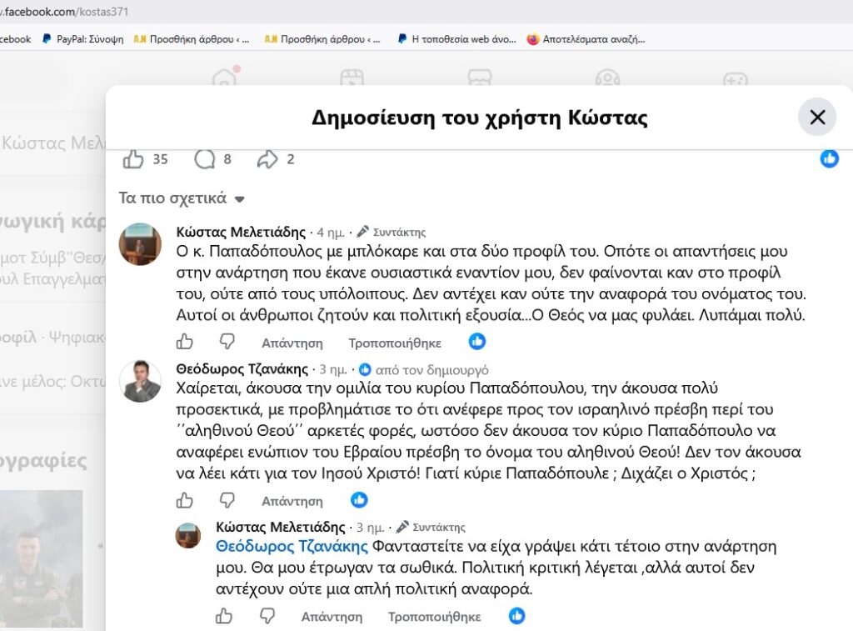Viewport: 853px width, 631px height.
Task: View edit history 'Τροποποιήθηκε' on first comment
Action: 395,343
